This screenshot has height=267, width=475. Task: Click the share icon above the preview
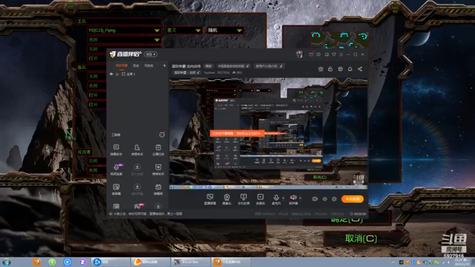[360, 69]
